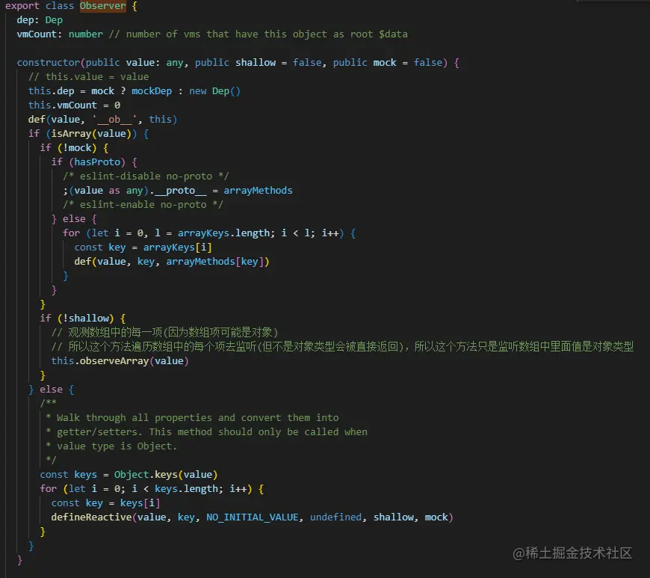Click the 'isArray(value)' call

click(x=91, y=134)
